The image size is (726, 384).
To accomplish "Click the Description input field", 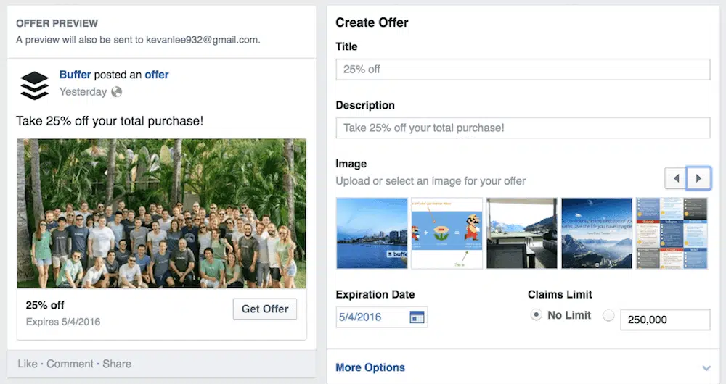I will click(523, 128).
